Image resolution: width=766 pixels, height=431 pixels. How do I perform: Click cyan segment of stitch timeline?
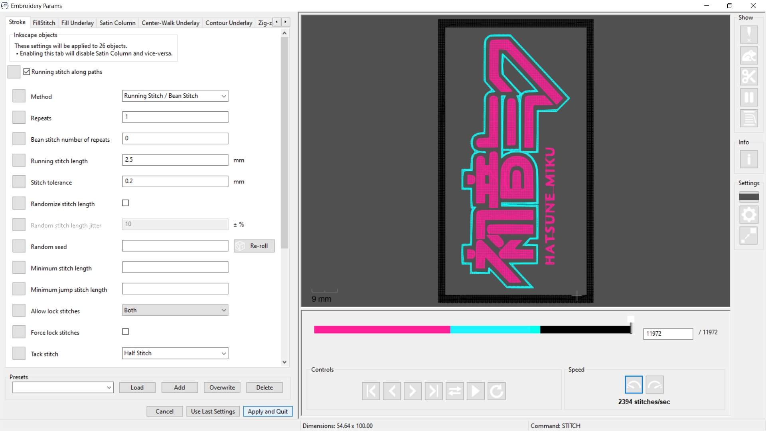[495, 330]
